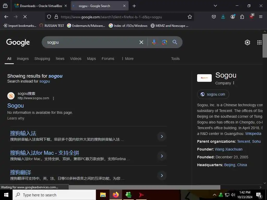Go back to previous page

(6, 17)
